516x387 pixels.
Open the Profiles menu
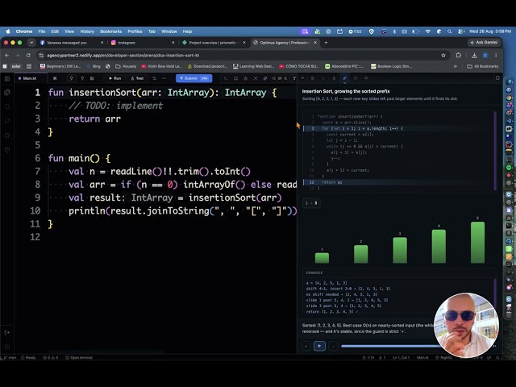pyautogui.click(x=135, y=31)
